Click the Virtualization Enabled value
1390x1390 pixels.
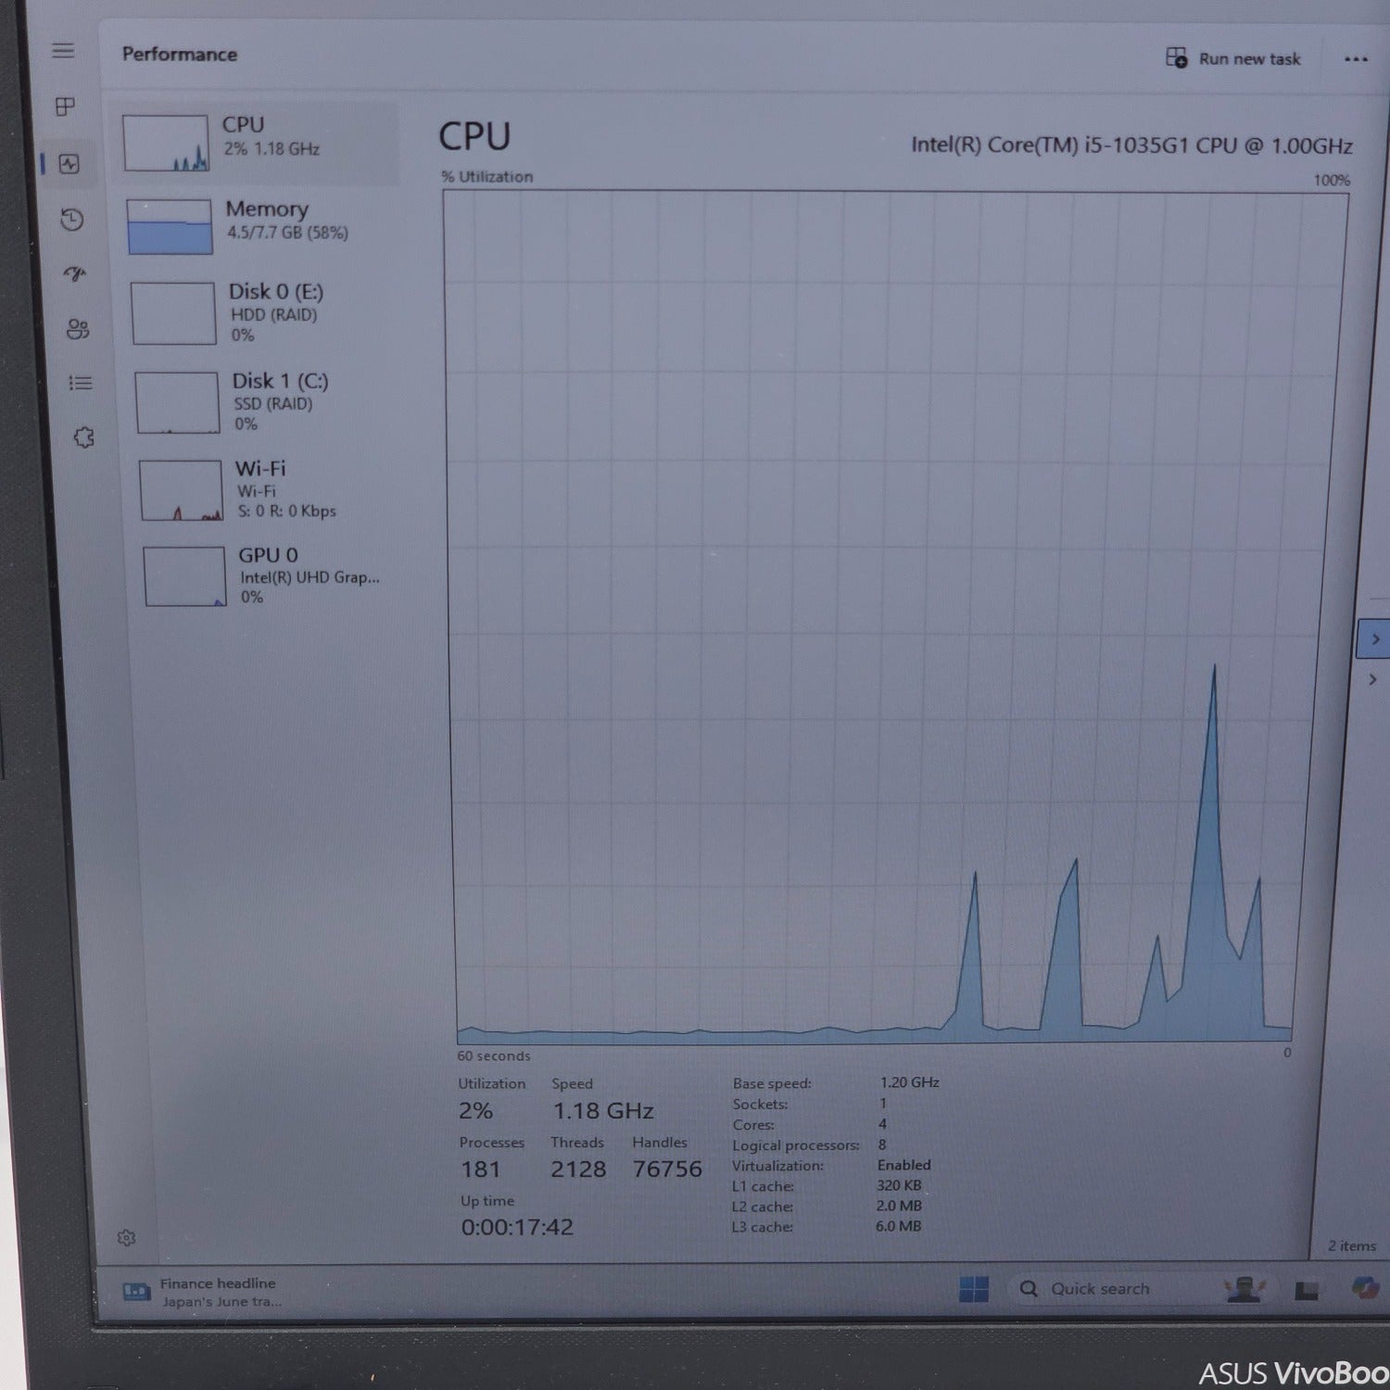(903, 1165)
